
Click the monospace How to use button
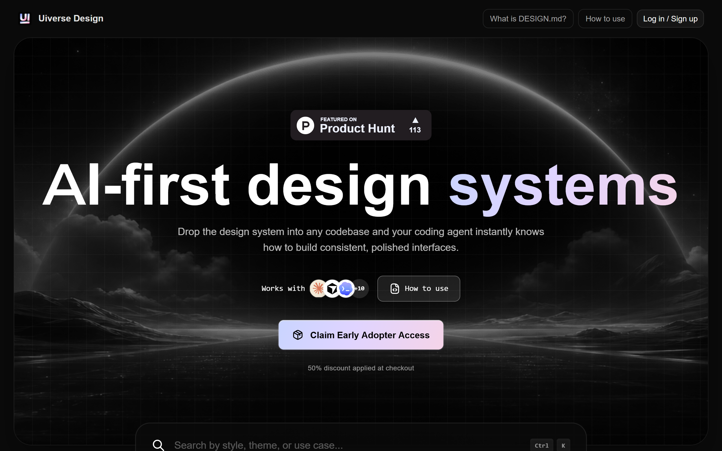(419, 288)
